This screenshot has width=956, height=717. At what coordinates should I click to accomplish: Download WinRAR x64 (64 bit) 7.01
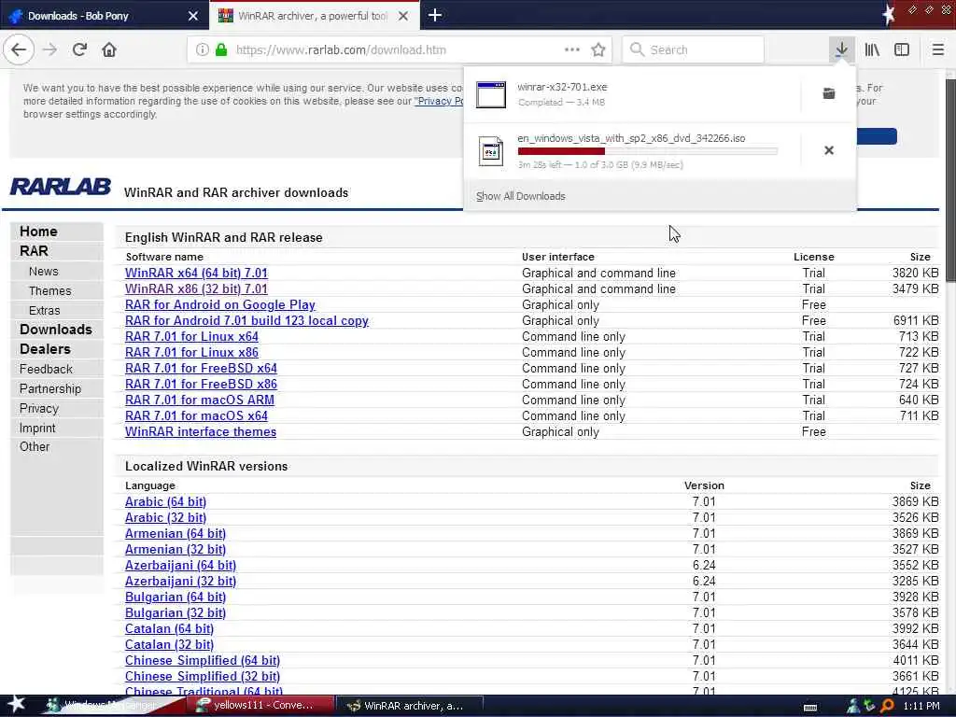click(x=196, y=273)
